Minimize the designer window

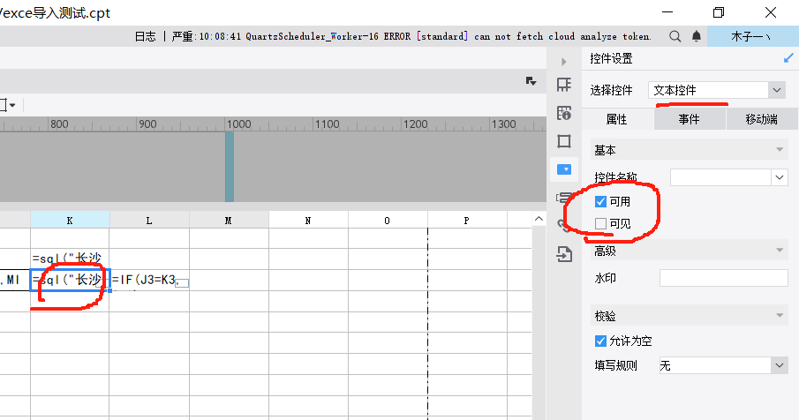click(x=667, y=12)
